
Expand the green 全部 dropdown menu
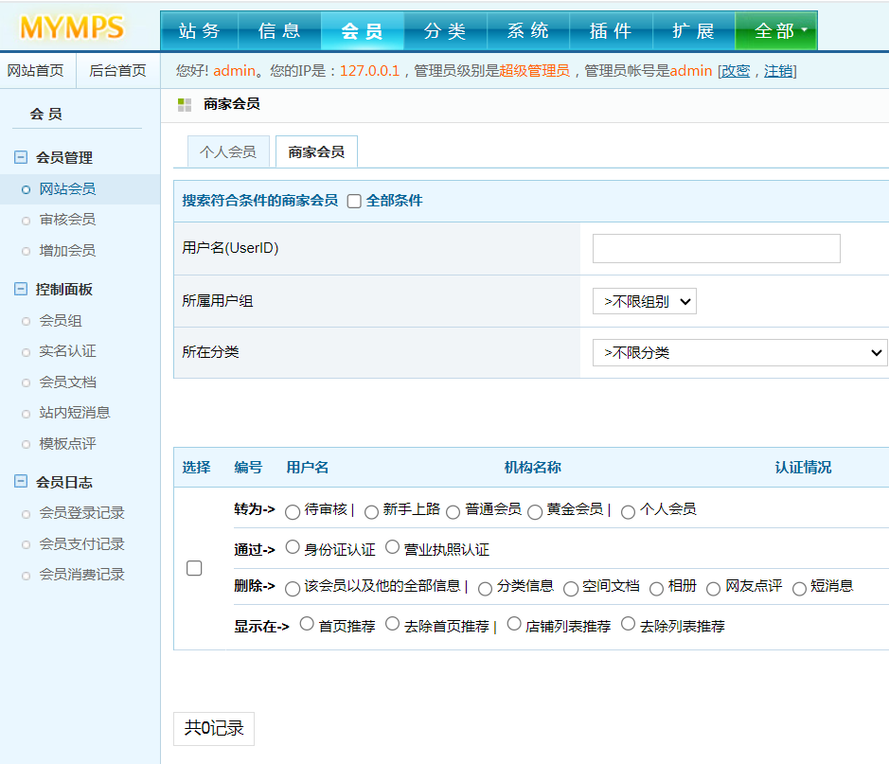pyautogui.click(x=776, y=30)
